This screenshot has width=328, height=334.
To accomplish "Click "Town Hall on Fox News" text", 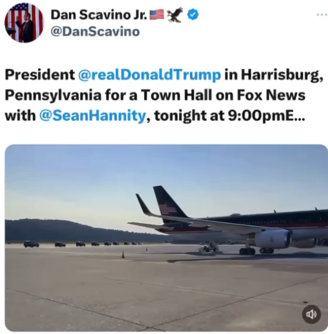I will 223,95.
